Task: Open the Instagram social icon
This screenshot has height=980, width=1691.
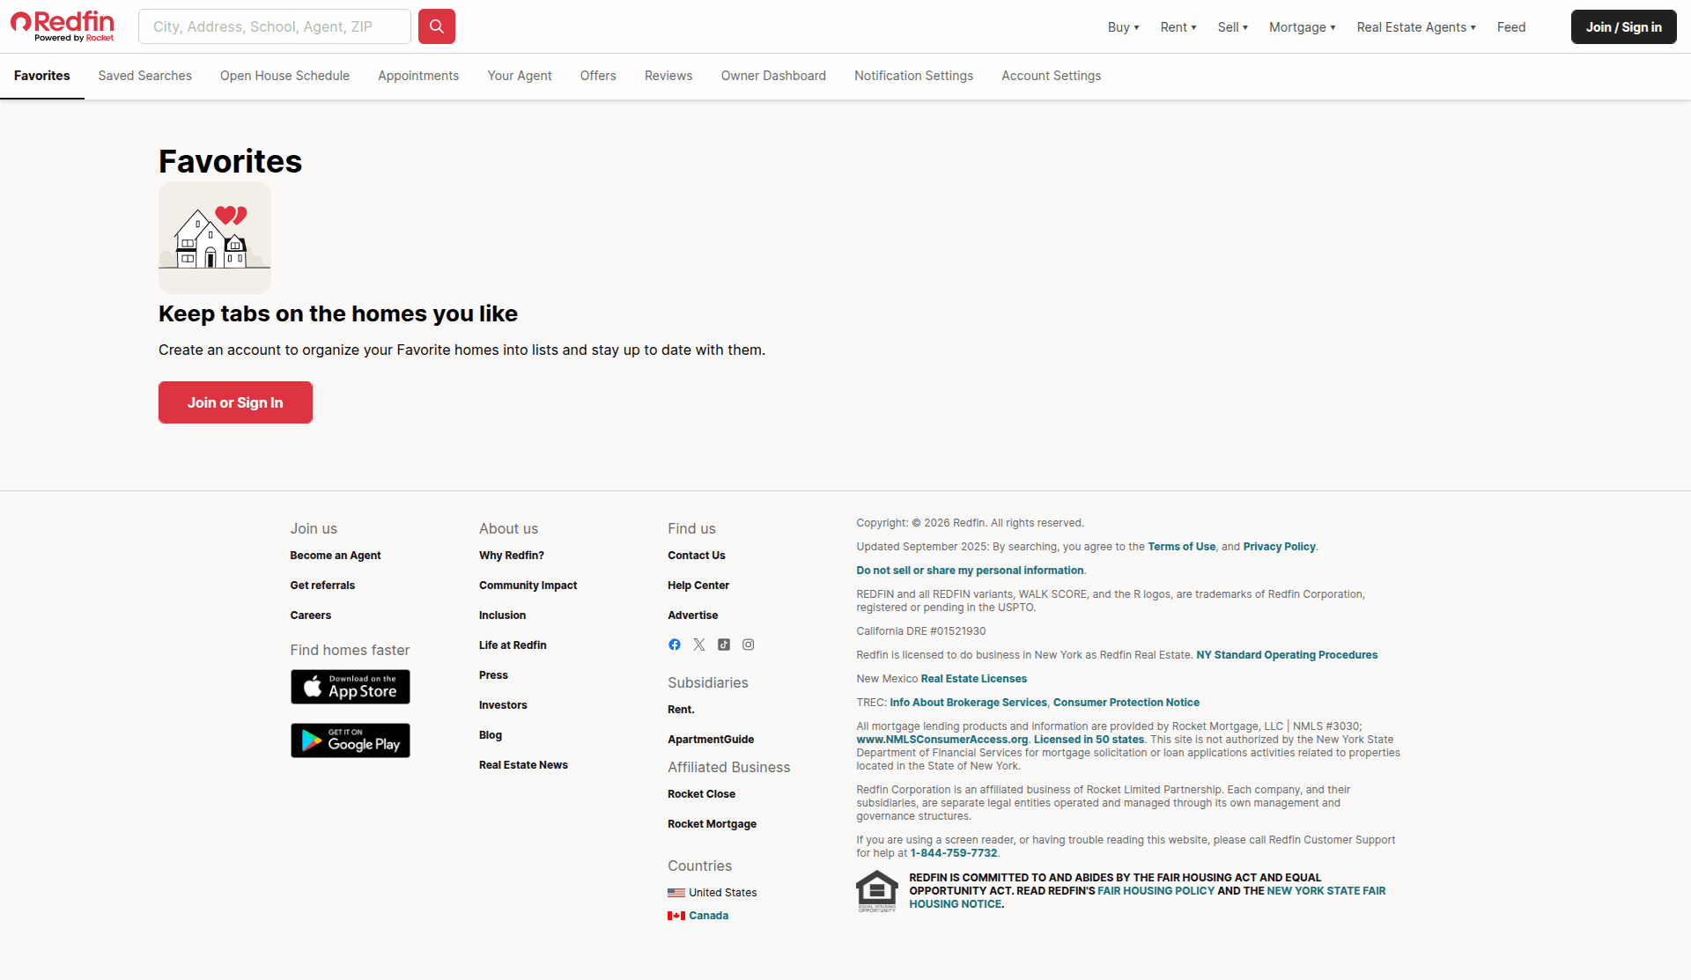Action: [749, 645]
